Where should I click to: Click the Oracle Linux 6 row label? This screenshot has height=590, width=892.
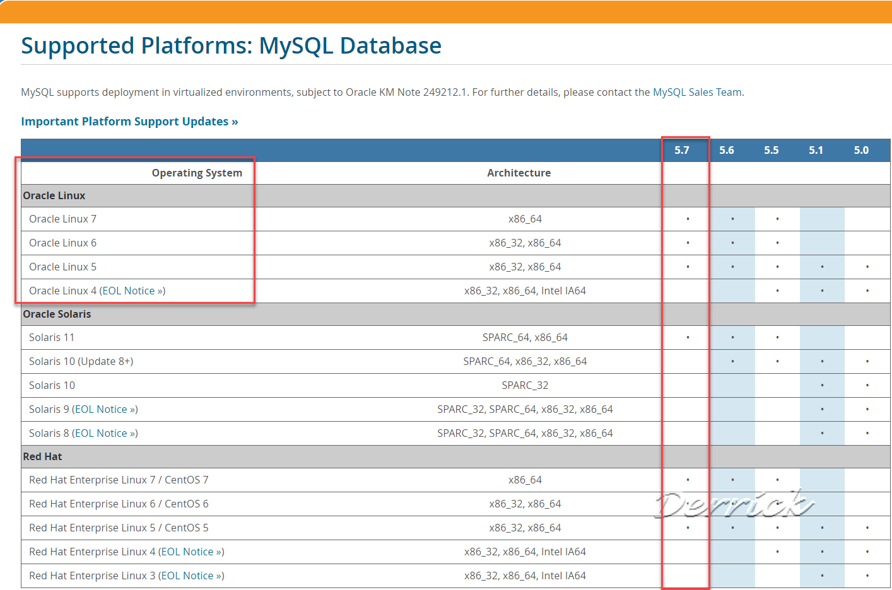pos(62,243)
